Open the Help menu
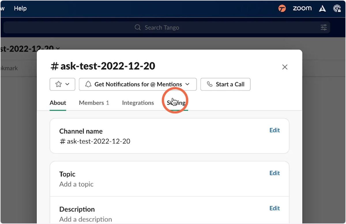 tap(20, 8)
